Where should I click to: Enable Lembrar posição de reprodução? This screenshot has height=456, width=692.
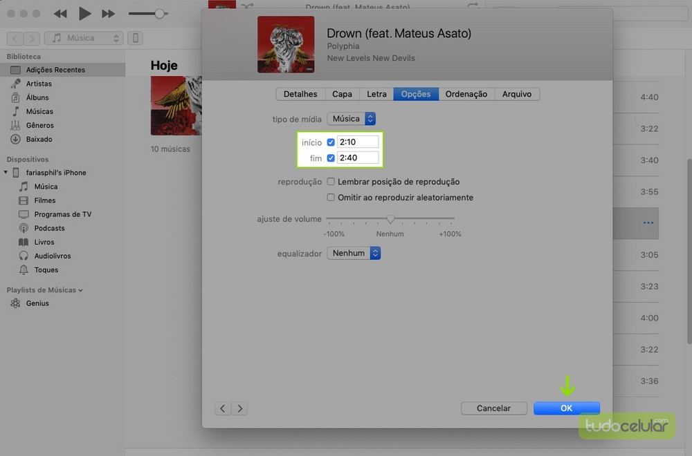(x=331, y=182)
